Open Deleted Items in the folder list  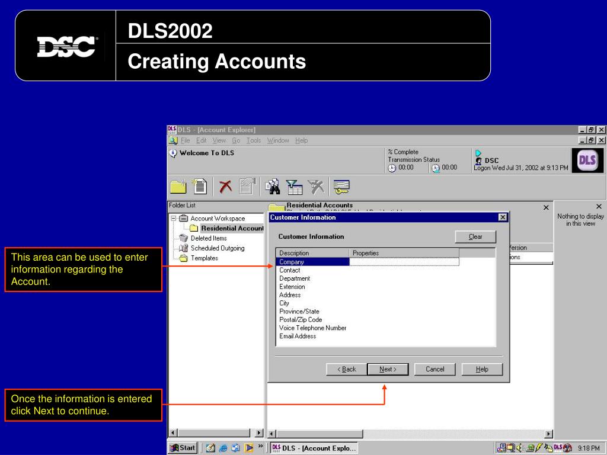coord(209,238)
